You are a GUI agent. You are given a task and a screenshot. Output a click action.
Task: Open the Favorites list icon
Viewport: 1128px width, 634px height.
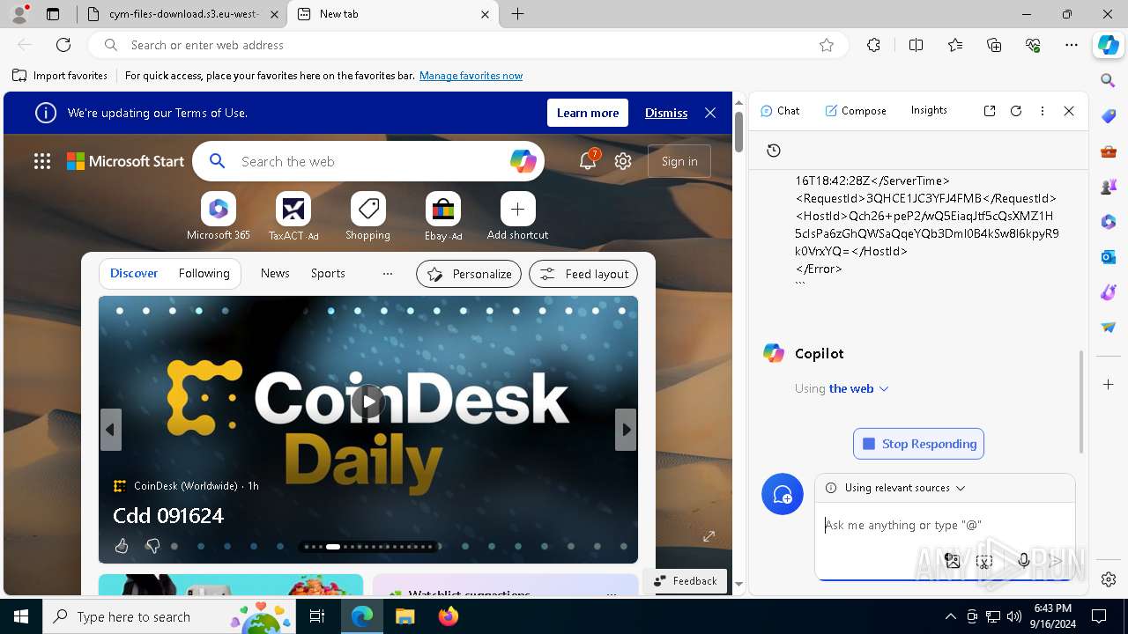click(x=955, y=45)
